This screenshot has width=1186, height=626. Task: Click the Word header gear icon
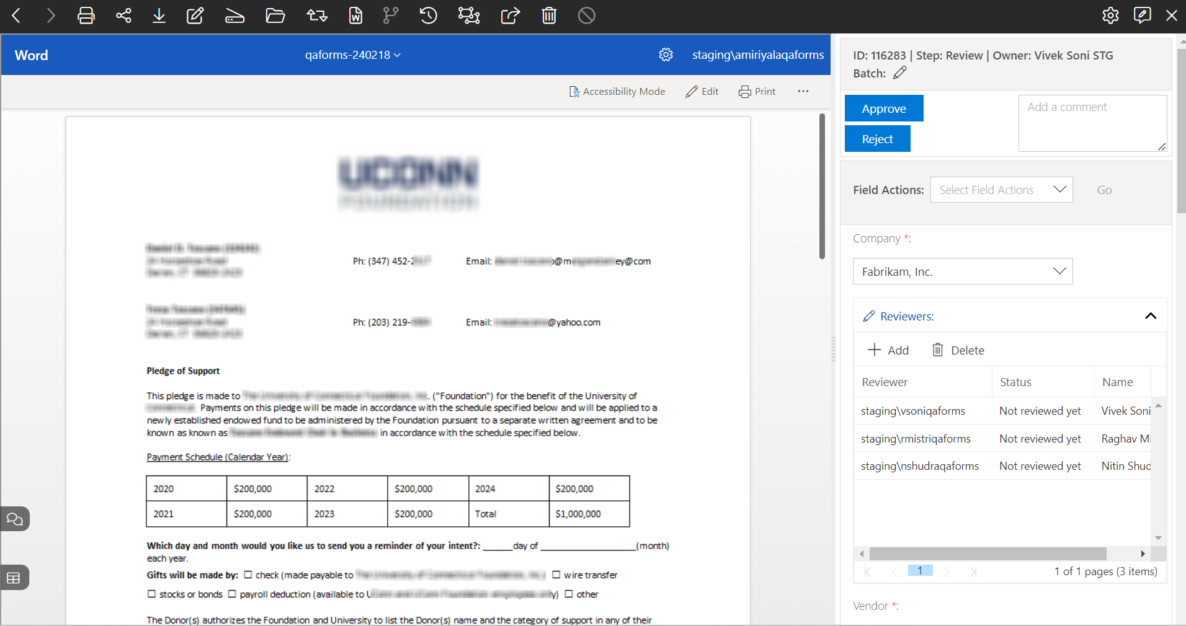pos(666,55)
